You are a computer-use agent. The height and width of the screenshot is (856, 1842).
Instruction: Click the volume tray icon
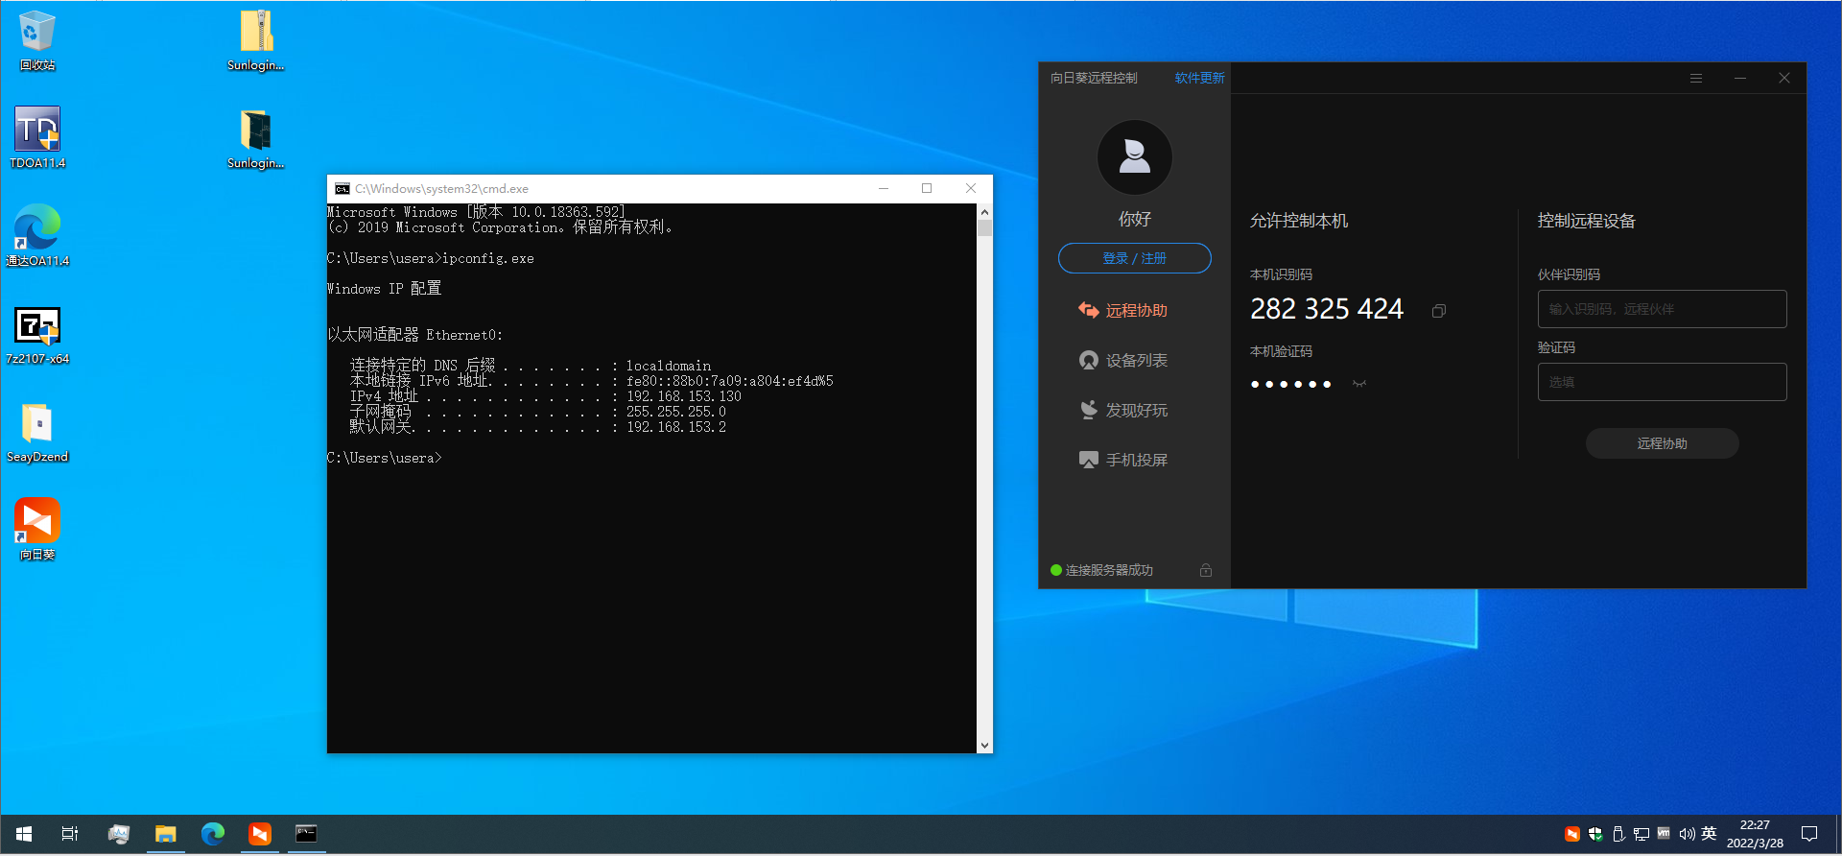click(x=1687, y=834)
